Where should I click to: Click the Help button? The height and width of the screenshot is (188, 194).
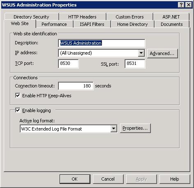tap(175, 179)
